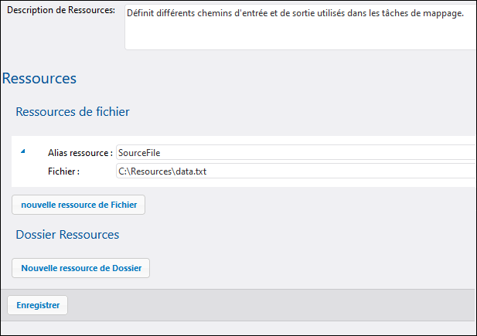Save with the Enregistrer button

coord(38,305)
